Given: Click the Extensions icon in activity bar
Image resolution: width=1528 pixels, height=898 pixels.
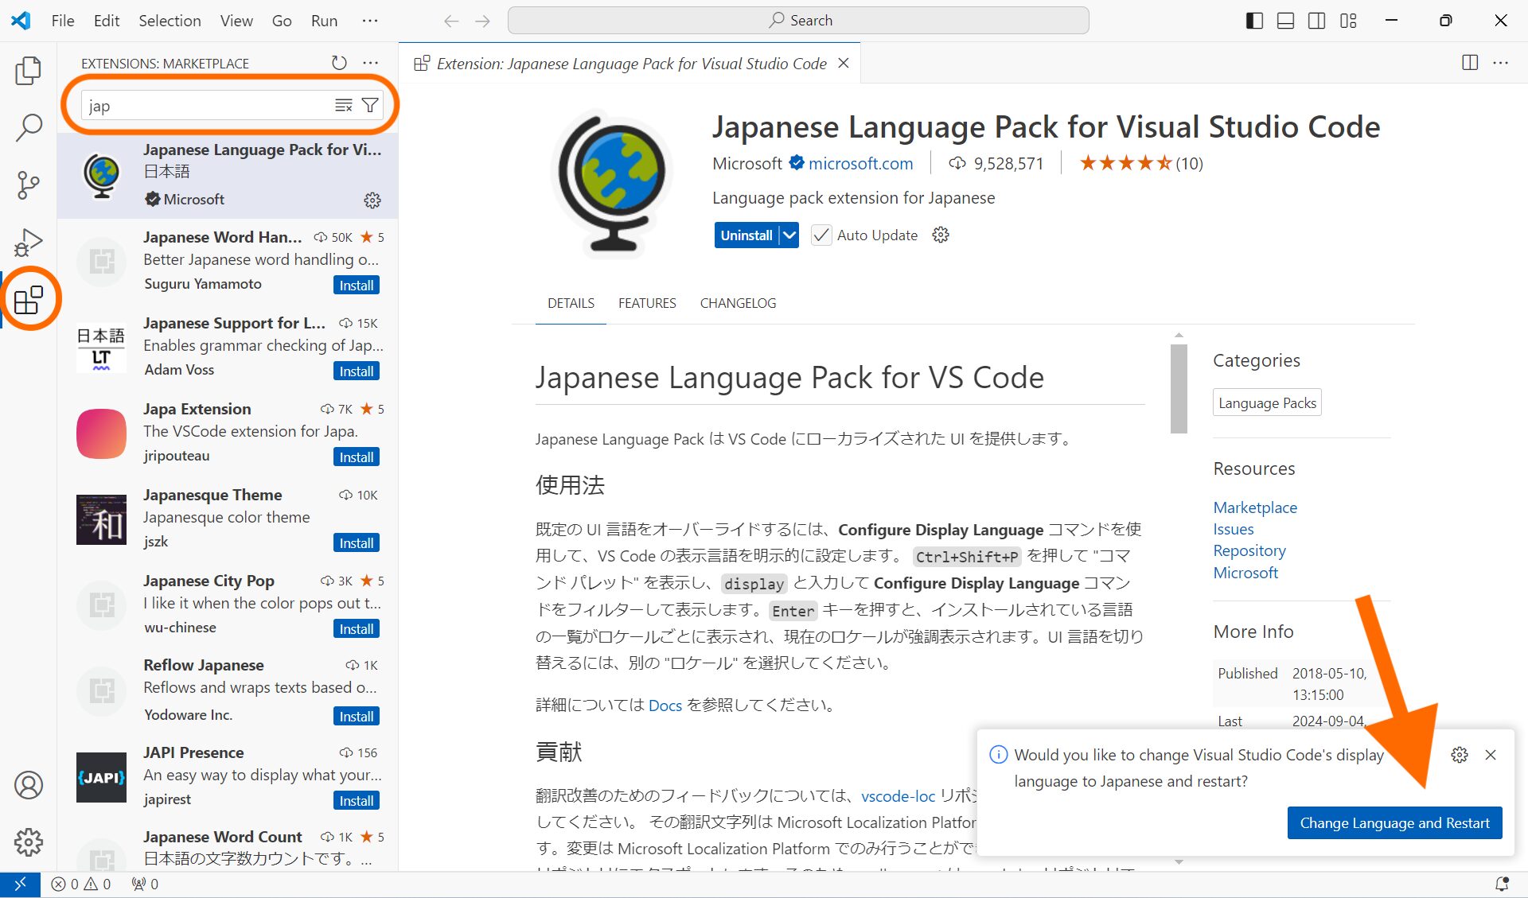Looking at the screenshot, I should pyautogui.click(x=29, y=301).
